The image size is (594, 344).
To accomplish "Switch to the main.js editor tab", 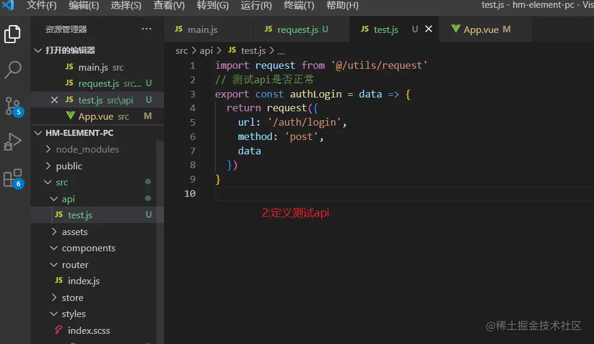I will click(208, 29).
